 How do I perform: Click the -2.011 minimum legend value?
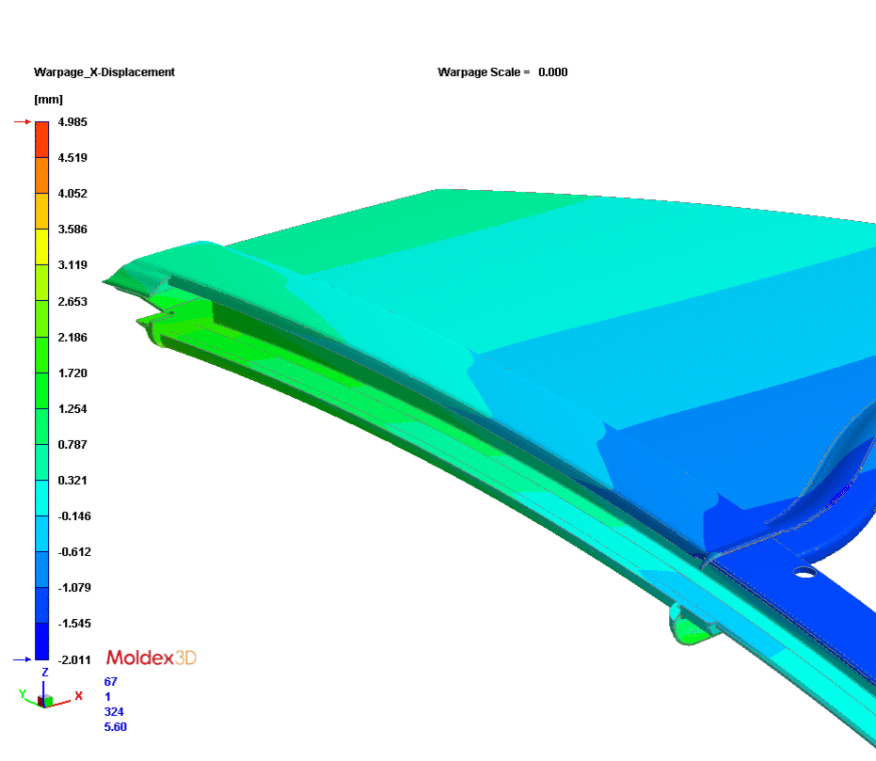(x=74, y=660)
